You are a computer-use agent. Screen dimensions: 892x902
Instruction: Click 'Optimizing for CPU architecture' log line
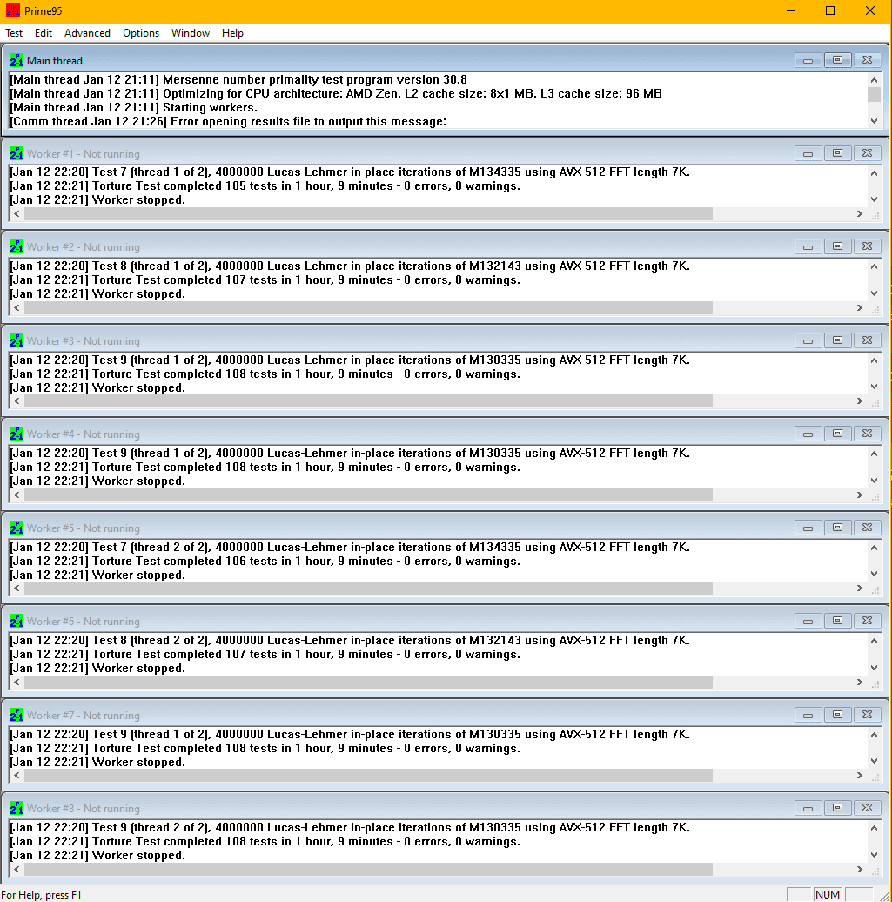point(336,93)
